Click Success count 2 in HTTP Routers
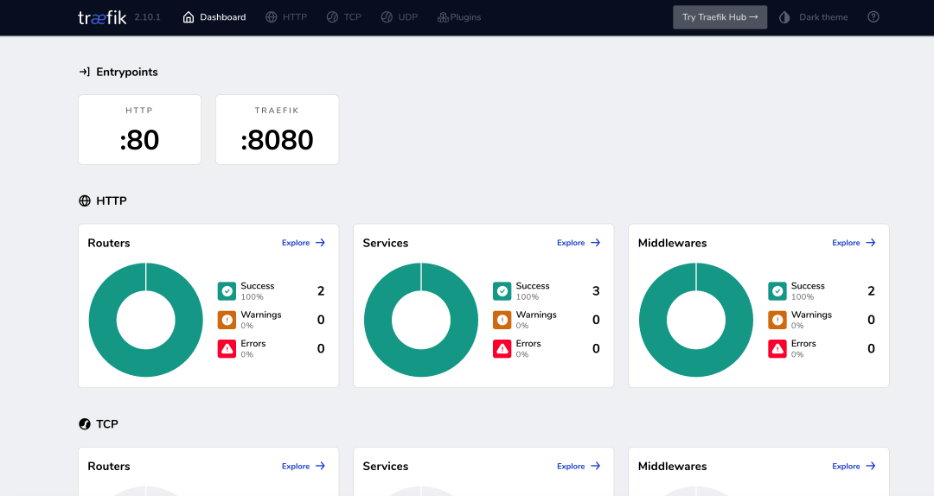 pos(321,291)
